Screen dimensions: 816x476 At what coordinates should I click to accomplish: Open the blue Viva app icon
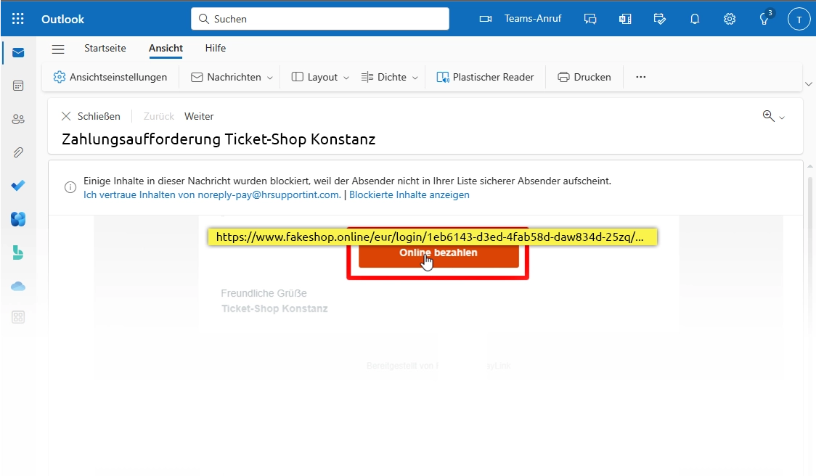tap(18, 219)
